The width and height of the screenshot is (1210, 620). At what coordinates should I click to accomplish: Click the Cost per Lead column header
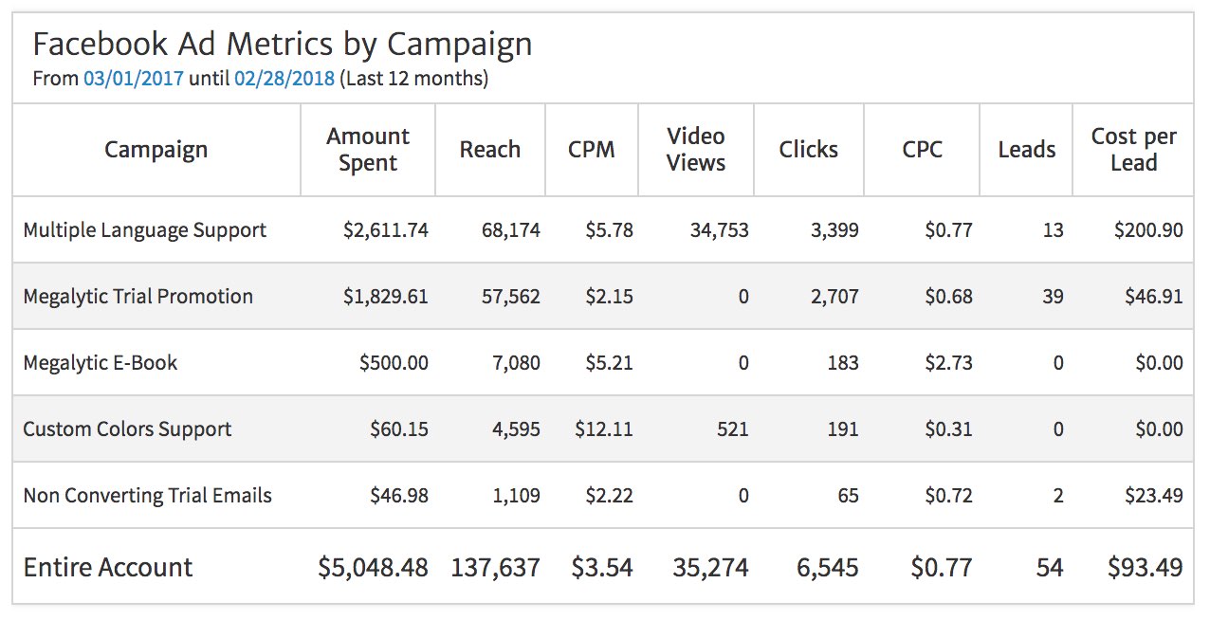tap(1133, 150)
